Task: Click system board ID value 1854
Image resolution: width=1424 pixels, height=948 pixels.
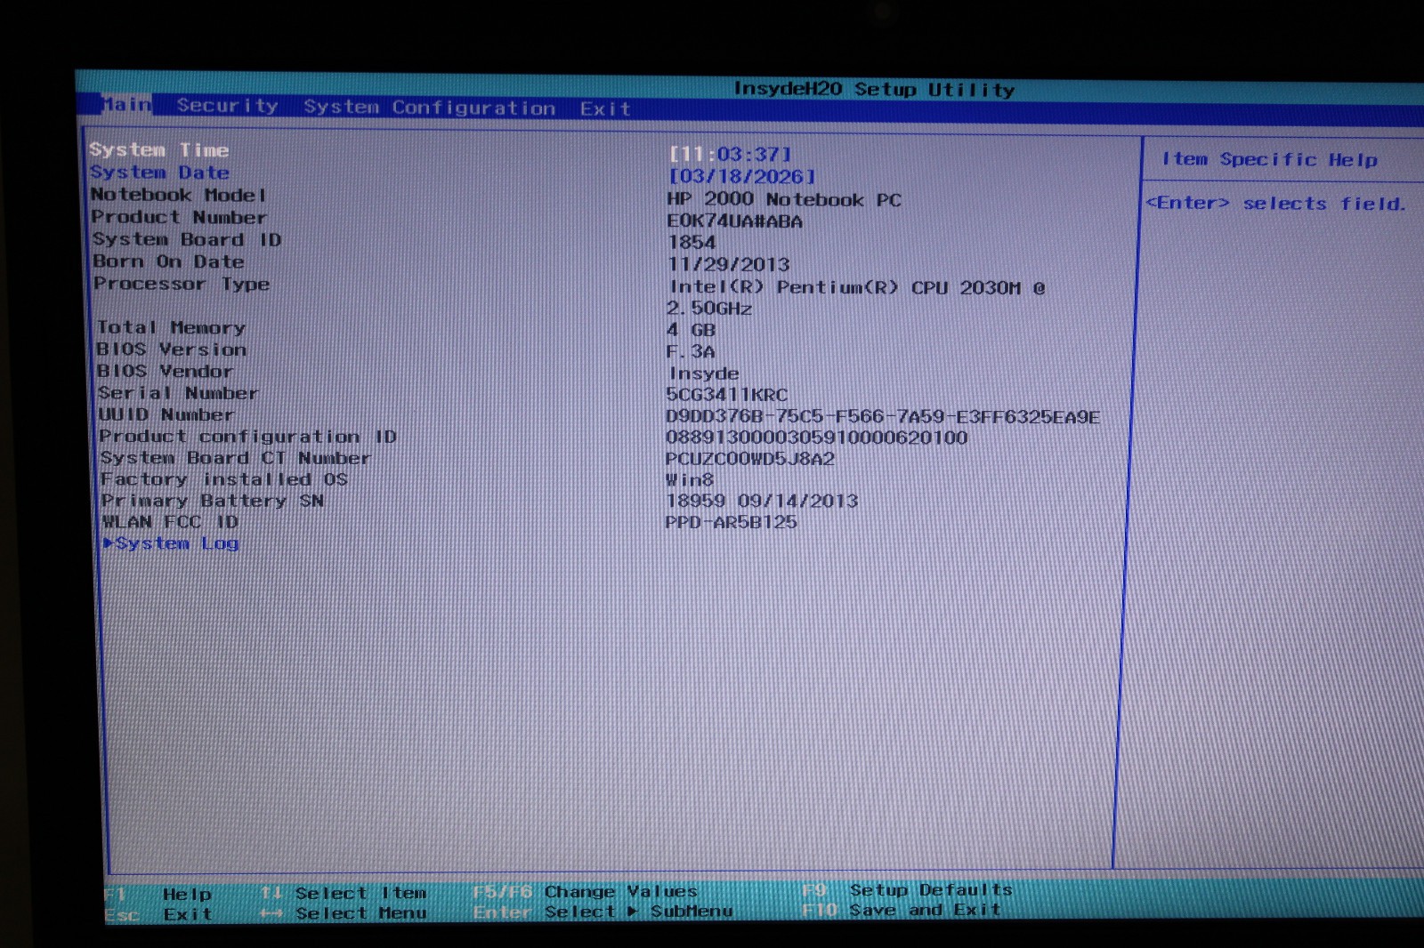Action: click(692, 243)
